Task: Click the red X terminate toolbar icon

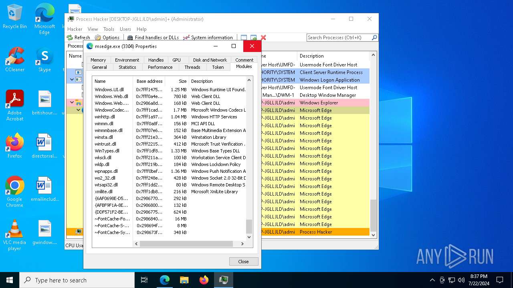Action: click(263, 38)
